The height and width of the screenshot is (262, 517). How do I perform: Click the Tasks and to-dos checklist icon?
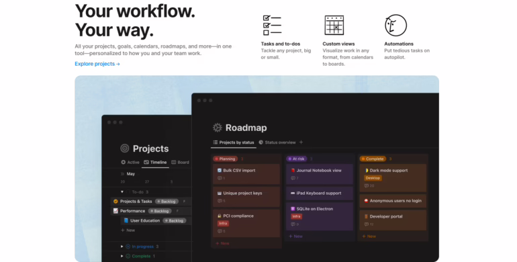[272, 25]
